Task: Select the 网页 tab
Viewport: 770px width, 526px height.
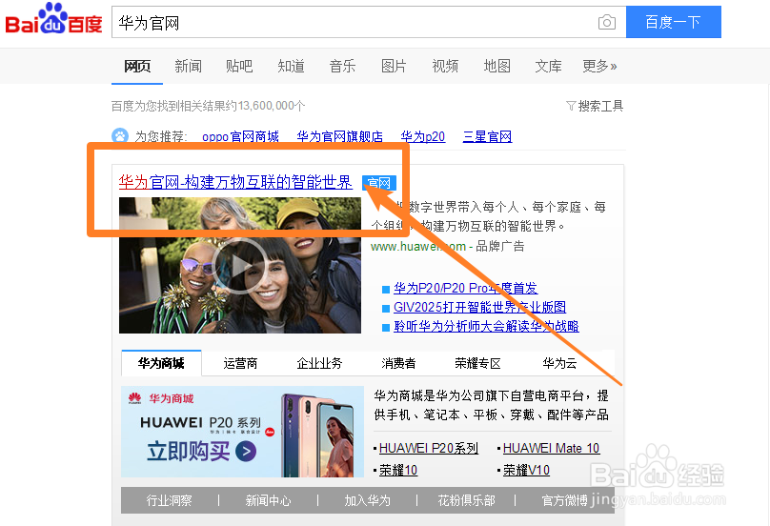Action: coord(137,66)
